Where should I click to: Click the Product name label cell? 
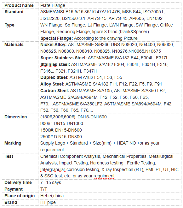click(x=20, y=6)
